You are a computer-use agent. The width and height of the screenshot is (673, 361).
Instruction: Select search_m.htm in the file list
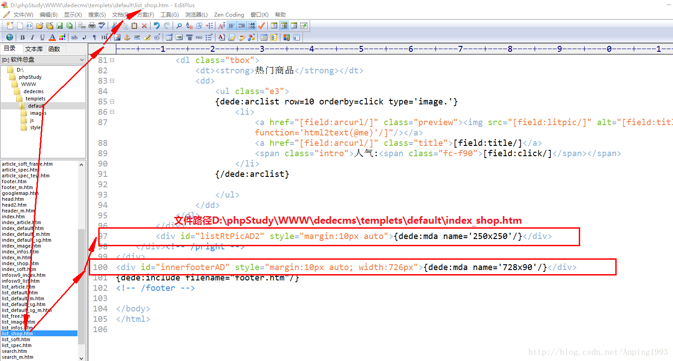click(x=17, y=357)
